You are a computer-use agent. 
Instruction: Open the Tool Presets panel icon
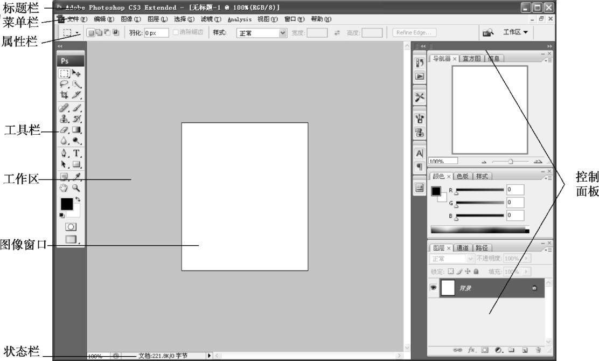pos(420,98)
